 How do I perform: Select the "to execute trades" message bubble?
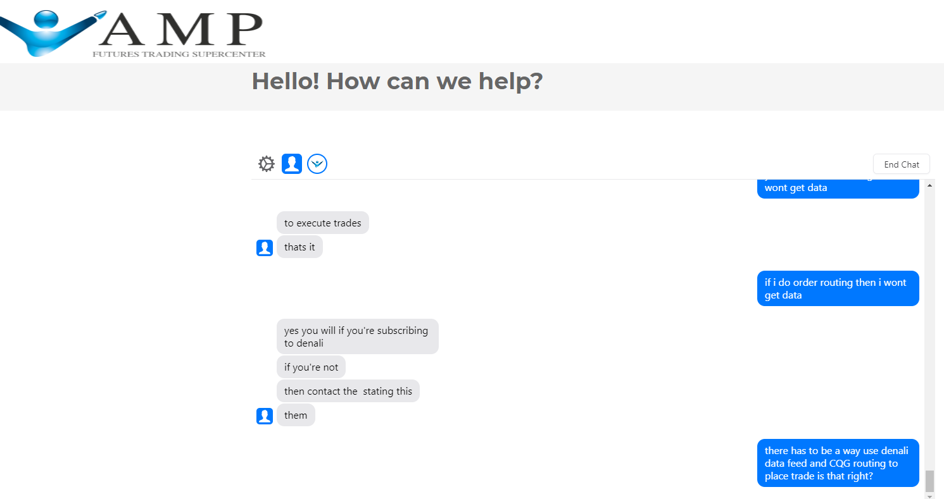tap(323, 223)
